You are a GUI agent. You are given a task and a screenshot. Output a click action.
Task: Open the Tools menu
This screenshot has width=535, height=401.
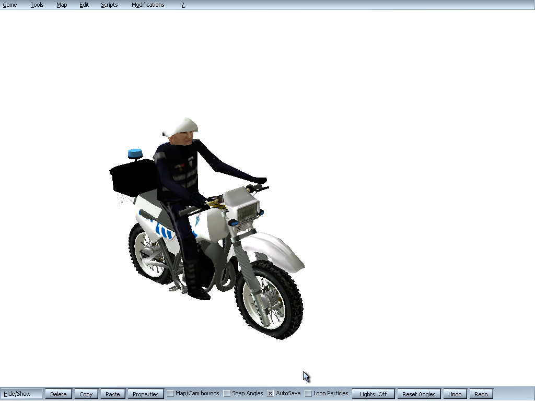click(x=37, y=5)
